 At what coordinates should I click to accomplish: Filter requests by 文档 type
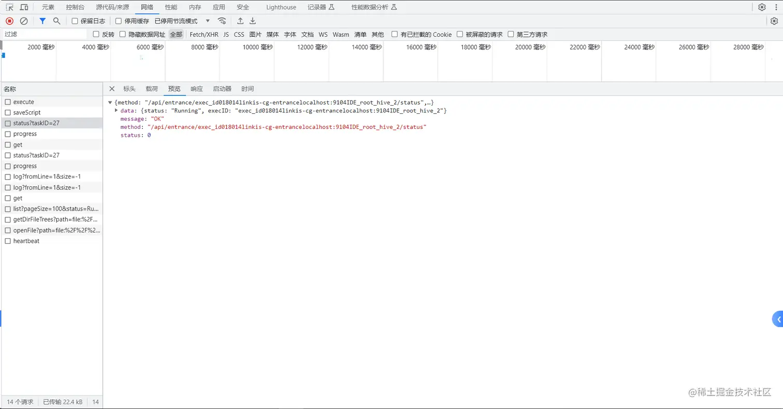(x=308, y=34)
